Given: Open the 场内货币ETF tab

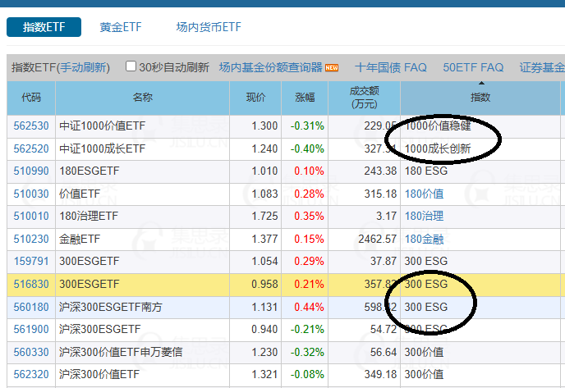Looking at the screenshot, I should point(209,27).
